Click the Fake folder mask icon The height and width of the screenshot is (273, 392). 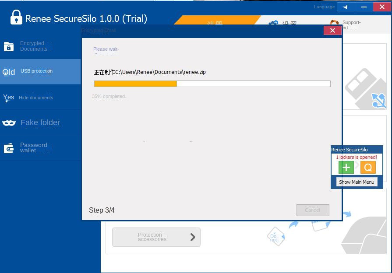pos(9,123)
